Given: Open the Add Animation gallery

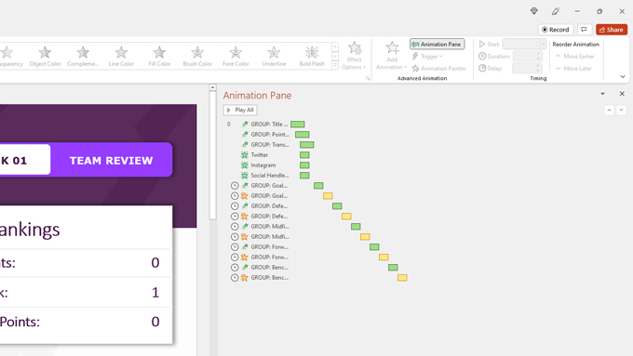Looking at the screenshot, I should [x=392, y=56].
